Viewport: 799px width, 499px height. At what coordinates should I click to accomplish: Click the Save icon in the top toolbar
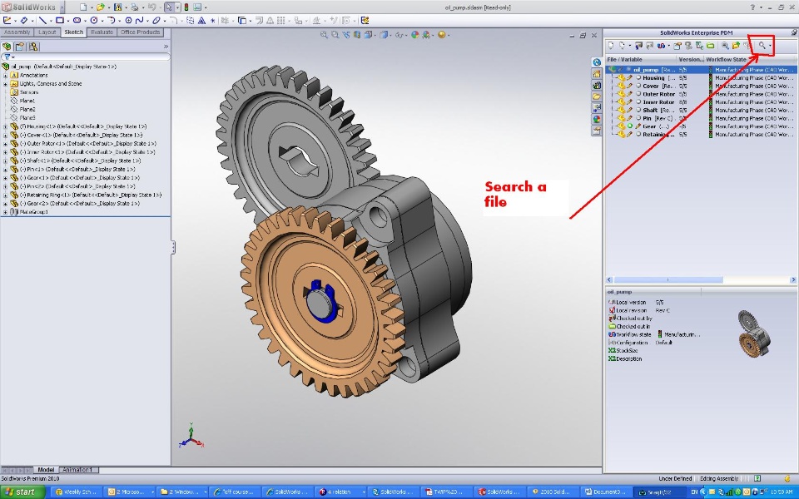(x=117, y=7)
